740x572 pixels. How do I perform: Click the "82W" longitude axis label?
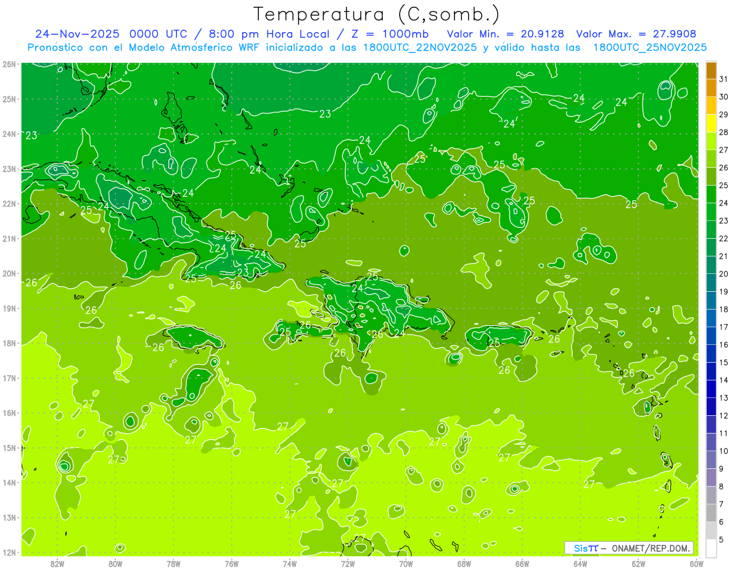(x=57, y=563)
